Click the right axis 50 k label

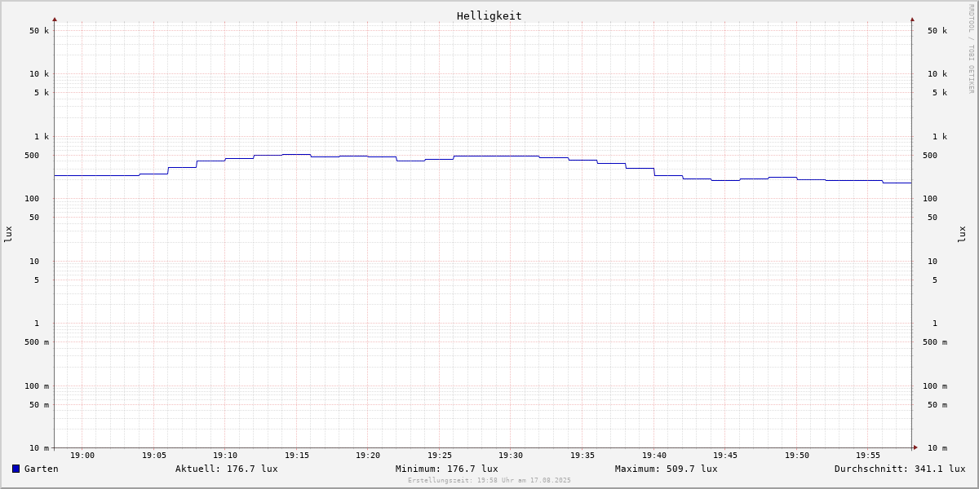[937, 31]
